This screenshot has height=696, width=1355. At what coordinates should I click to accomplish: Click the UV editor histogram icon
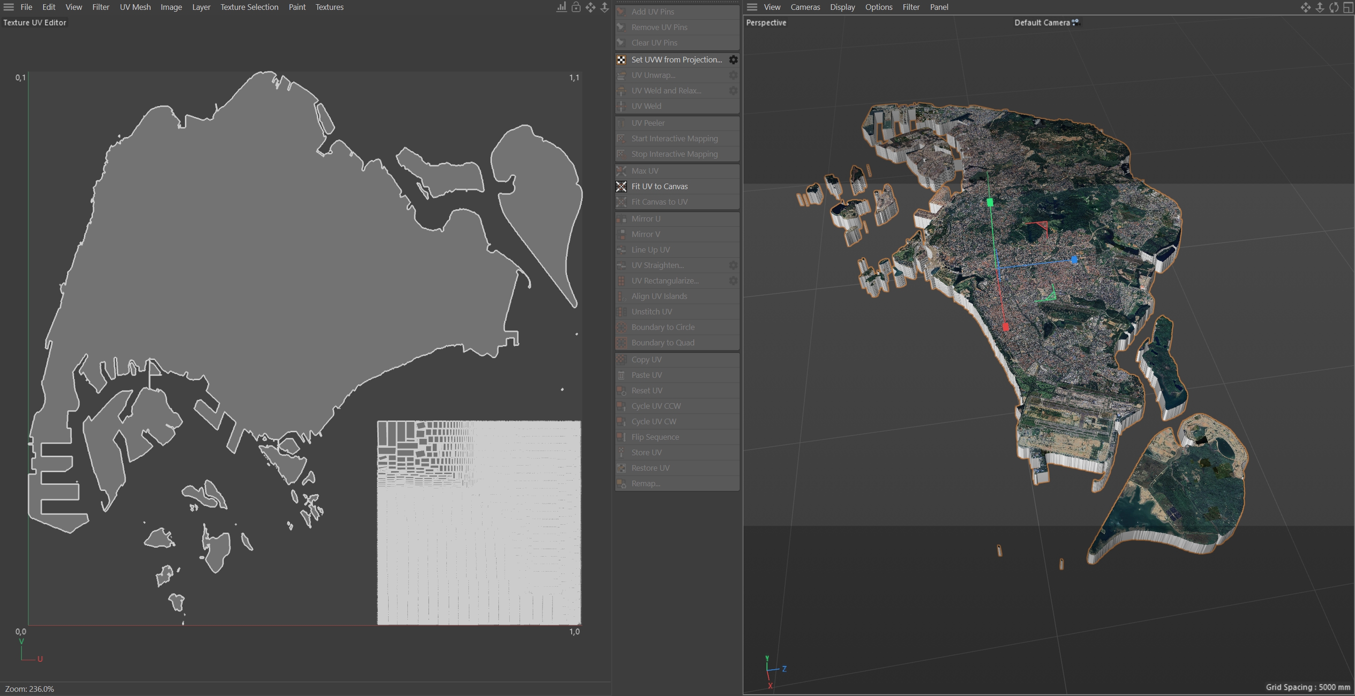562,8
